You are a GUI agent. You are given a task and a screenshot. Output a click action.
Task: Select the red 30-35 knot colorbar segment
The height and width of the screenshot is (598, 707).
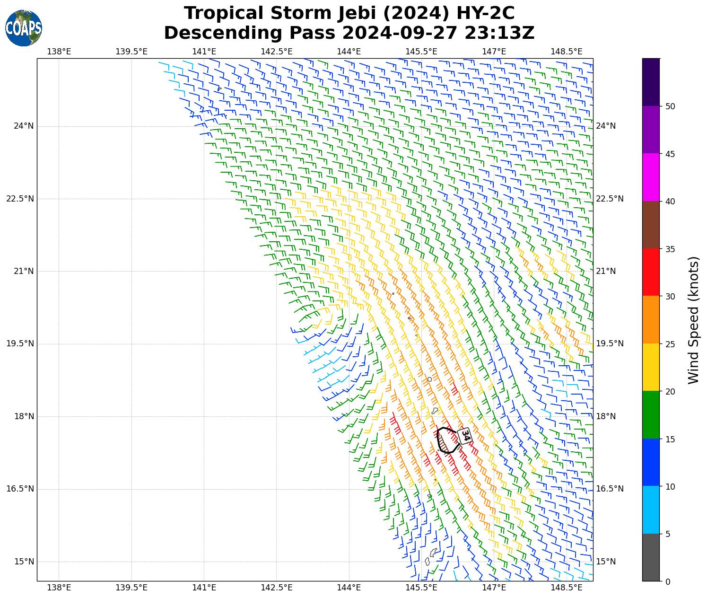[x=651, y=272]
